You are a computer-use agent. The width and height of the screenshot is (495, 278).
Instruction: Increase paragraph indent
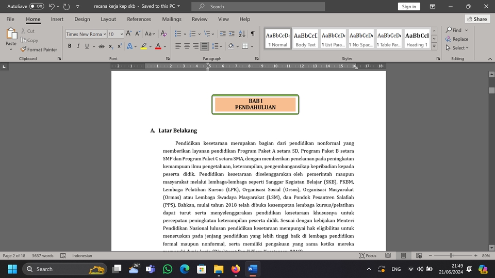(232, 34)
